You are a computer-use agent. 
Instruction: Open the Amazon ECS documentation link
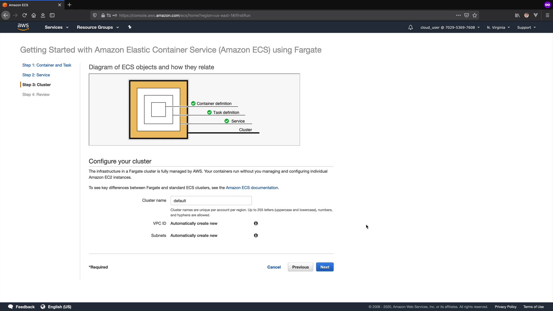(252, 188)
